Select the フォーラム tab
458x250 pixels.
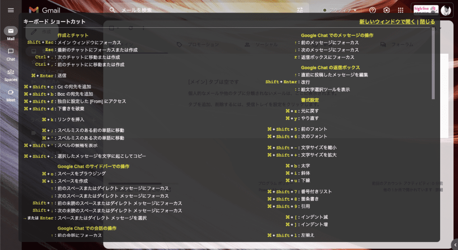click(397, 44)
